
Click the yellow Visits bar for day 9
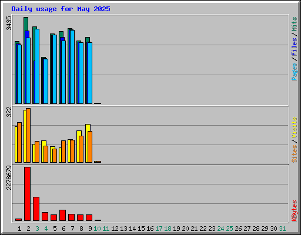87,143
